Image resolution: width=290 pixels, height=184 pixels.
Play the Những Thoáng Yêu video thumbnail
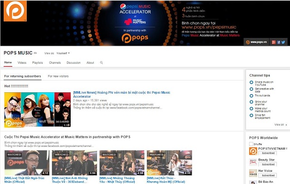(x=122, y=163)
